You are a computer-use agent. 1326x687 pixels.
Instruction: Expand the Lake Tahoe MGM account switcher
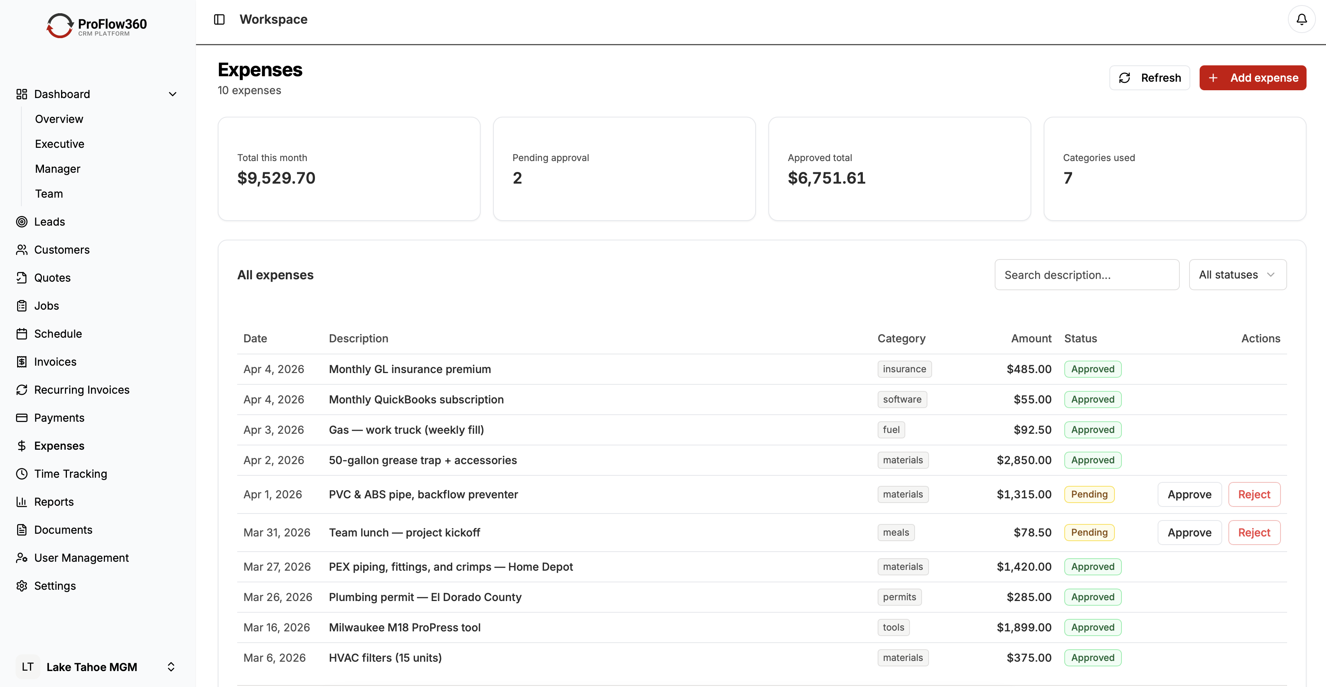[x=171, y=667]
